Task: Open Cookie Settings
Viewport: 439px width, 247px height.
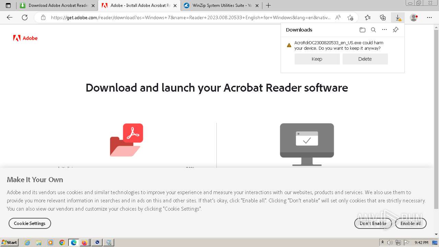Action: tap(29, 223)
